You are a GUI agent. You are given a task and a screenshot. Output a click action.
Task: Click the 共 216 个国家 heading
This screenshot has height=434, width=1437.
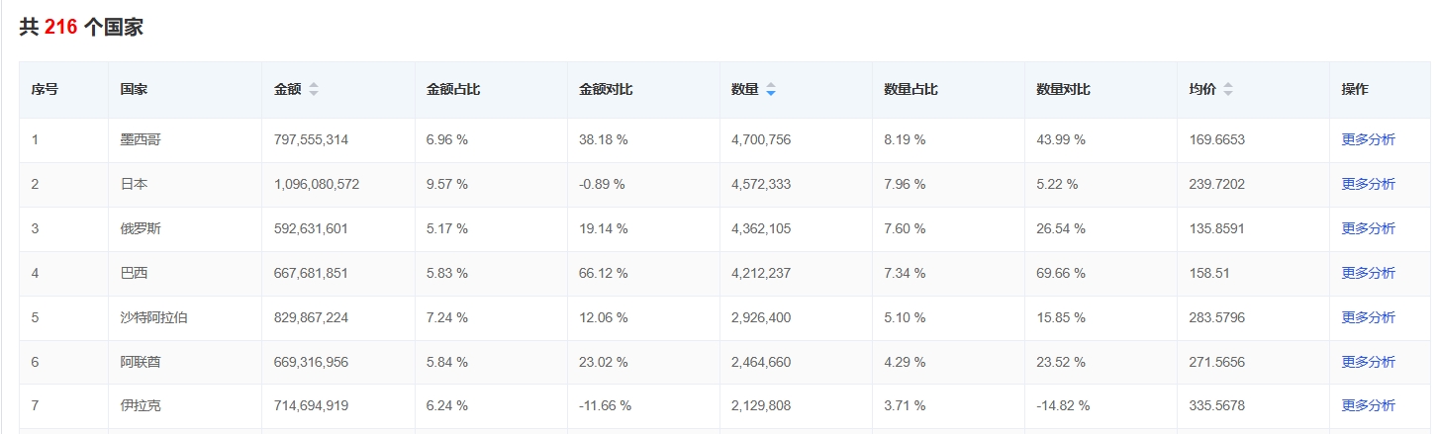tap(81, 28)
